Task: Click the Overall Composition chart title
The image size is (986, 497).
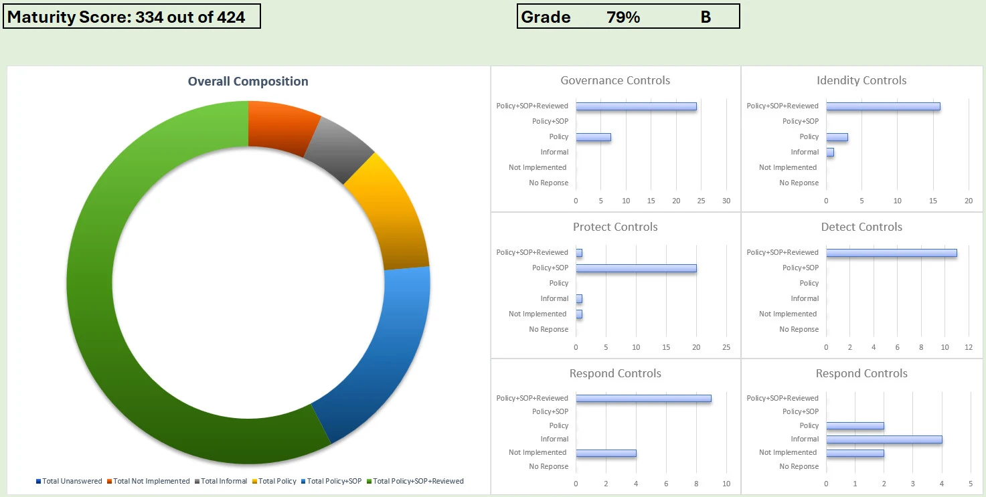Action: [248, 82]
